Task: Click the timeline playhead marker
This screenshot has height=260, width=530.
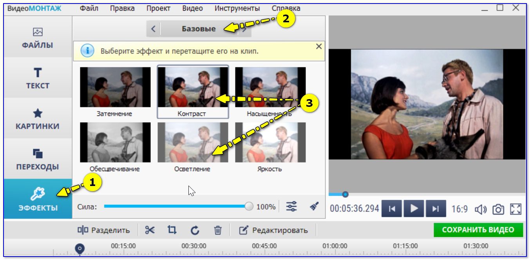Action: pos(80,249)
